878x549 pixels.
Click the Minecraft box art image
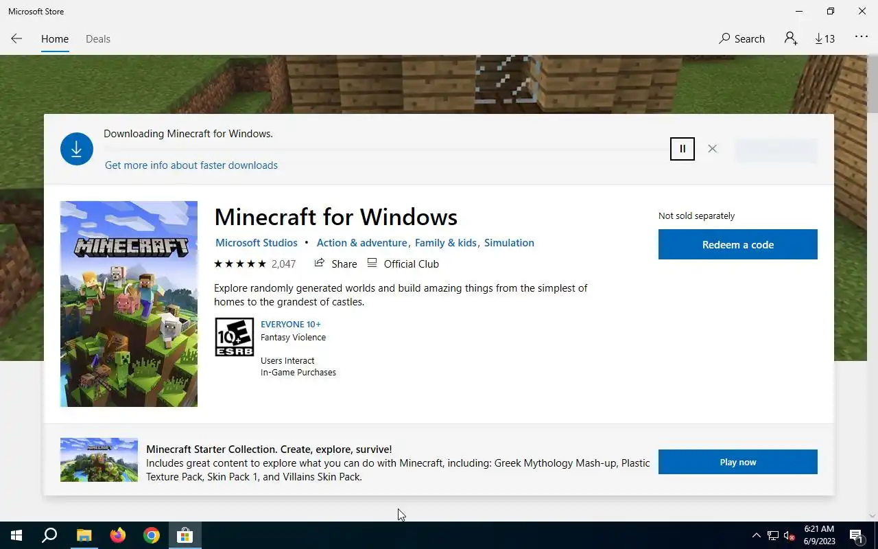(129, 304)
